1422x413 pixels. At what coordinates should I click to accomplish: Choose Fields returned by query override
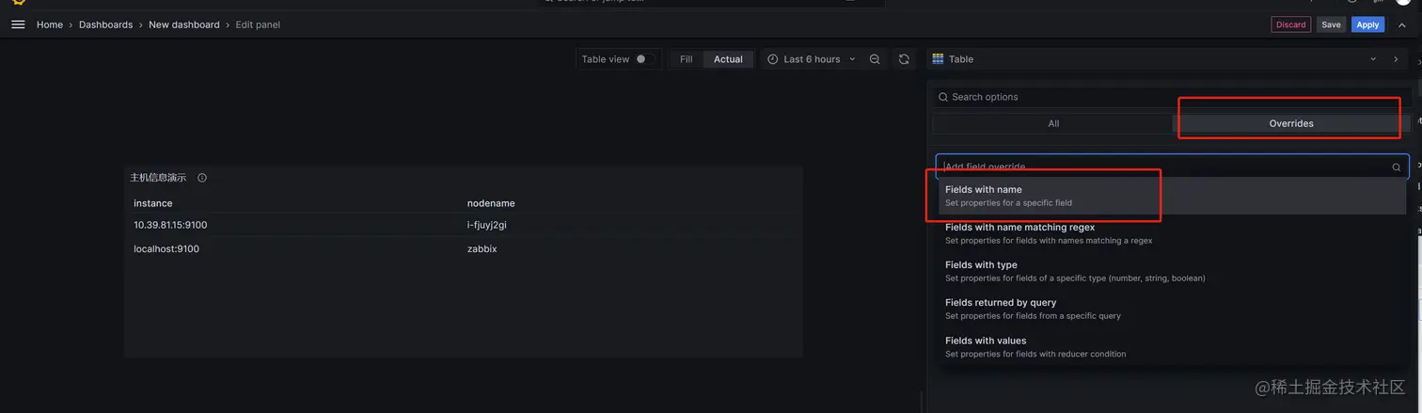point(1172,309)
